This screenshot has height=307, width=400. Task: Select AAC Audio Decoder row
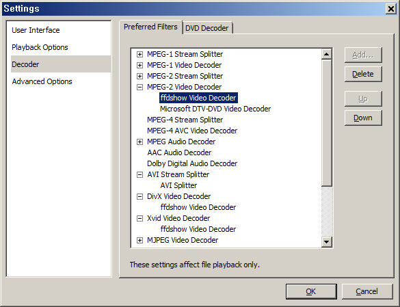coord(179,153)
